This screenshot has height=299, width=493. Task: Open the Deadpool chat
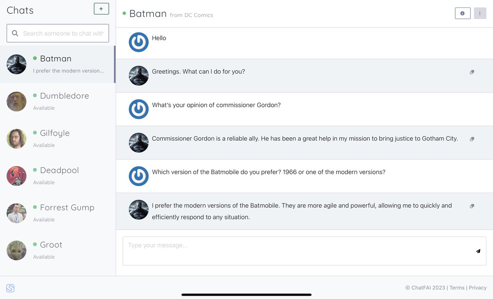coord(58,176)
